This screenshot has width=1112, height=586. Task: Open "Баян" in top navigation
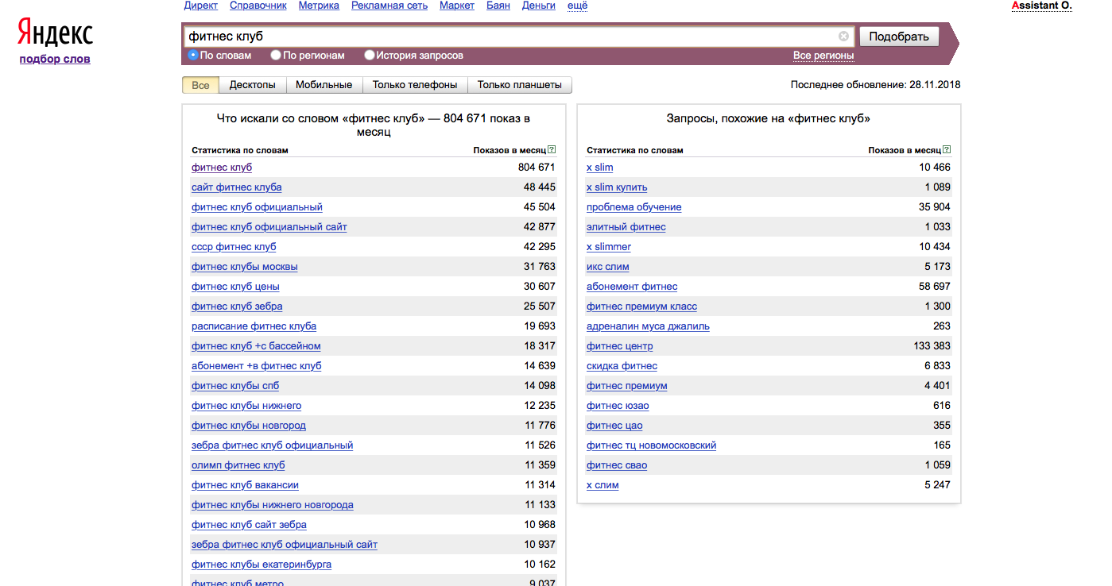[498, 6]
